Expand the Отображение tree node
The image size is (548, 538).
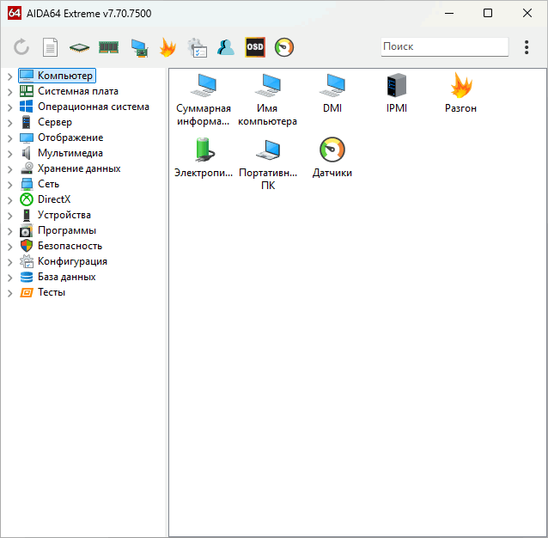tap(10, 138)
